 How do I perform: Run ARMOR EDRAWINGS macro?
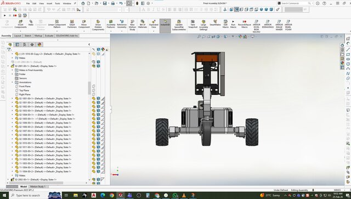[x=268, y=24]
